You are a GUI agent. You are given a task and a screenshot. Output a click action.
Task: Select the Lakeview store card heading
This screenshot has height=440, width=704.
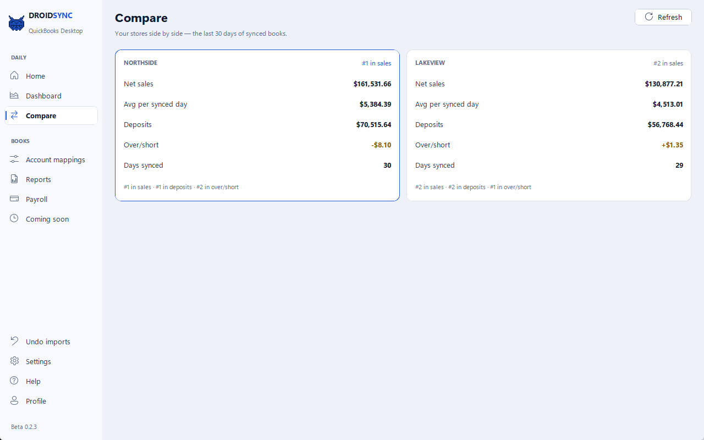click(430, 63)
